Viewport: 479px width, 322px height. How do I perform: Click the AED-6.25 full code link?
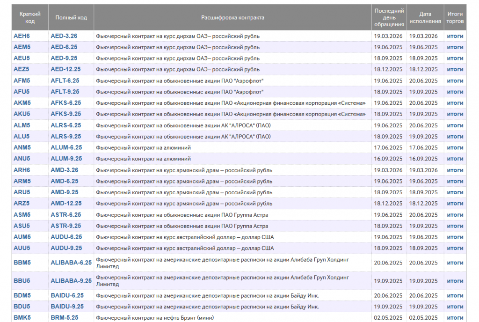[64, 47]
